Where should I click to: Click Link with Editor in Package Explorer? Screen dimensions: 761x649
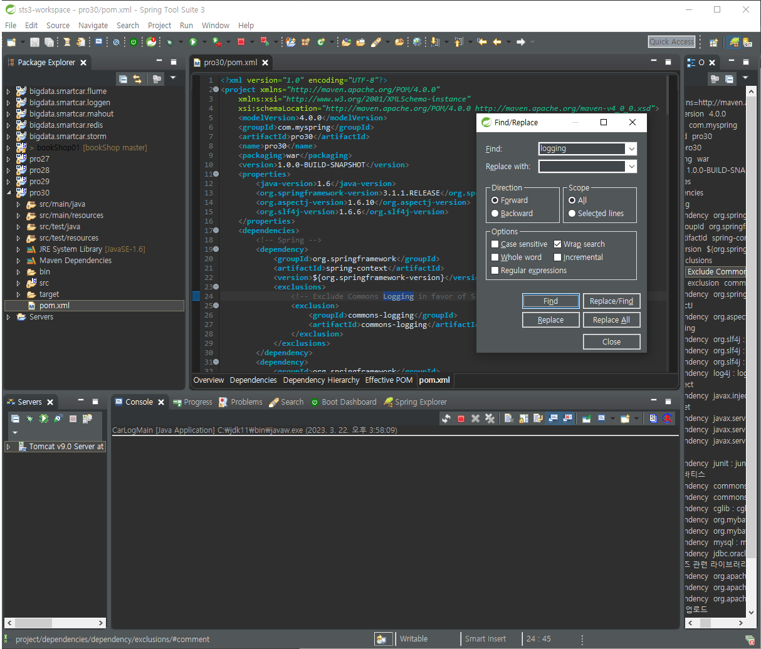(x=137, y=79)
